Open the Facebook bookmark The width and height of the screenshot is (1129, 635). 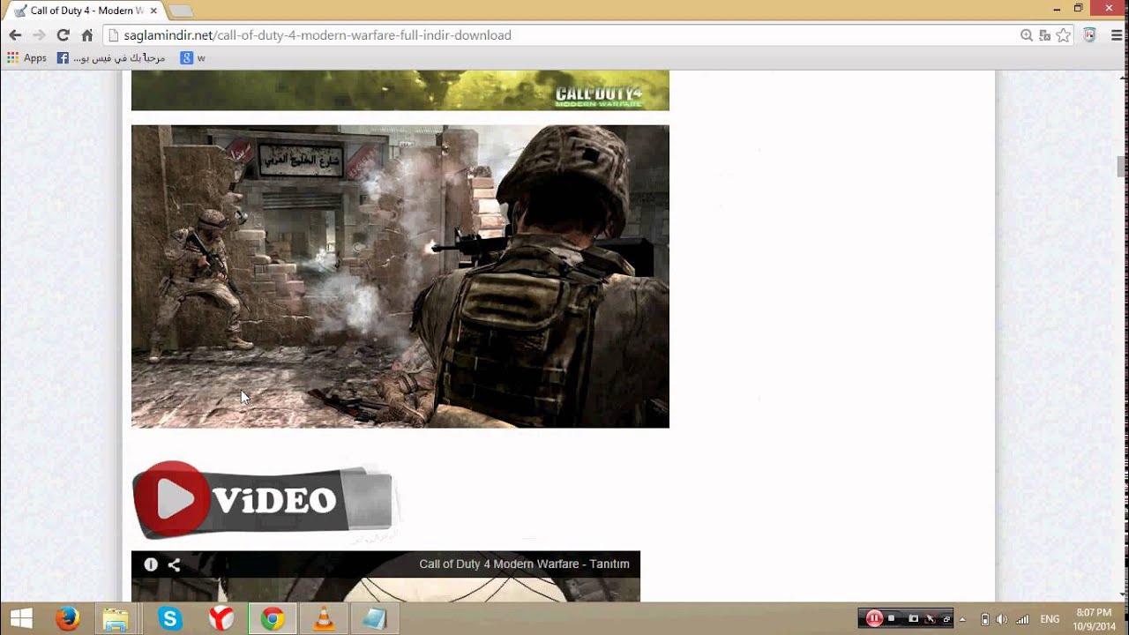pyautogui.click(x=111, y=58)
